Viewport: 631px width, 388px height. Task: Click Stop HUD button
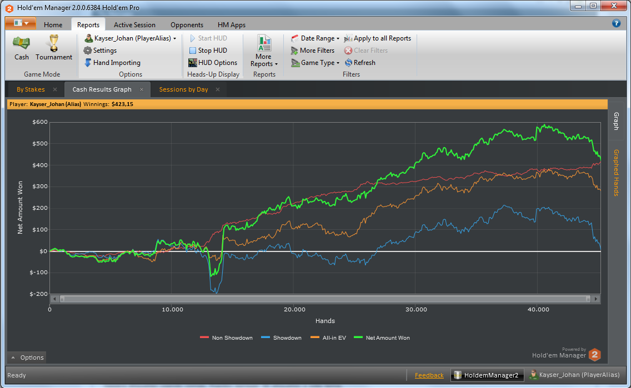208,51
